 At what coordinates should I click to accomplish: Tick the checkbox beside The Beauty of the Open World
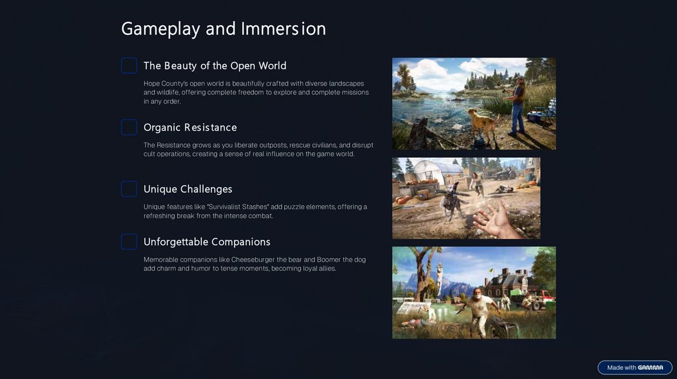click(129, 65)
